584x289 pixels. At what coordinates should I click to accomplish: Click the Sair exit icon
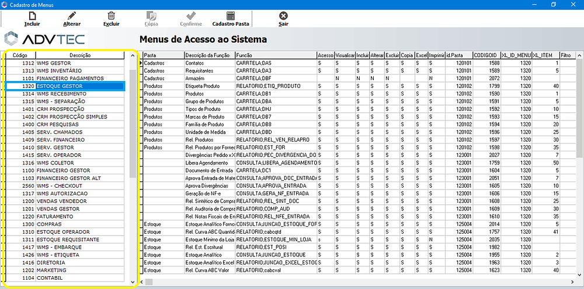283,16
